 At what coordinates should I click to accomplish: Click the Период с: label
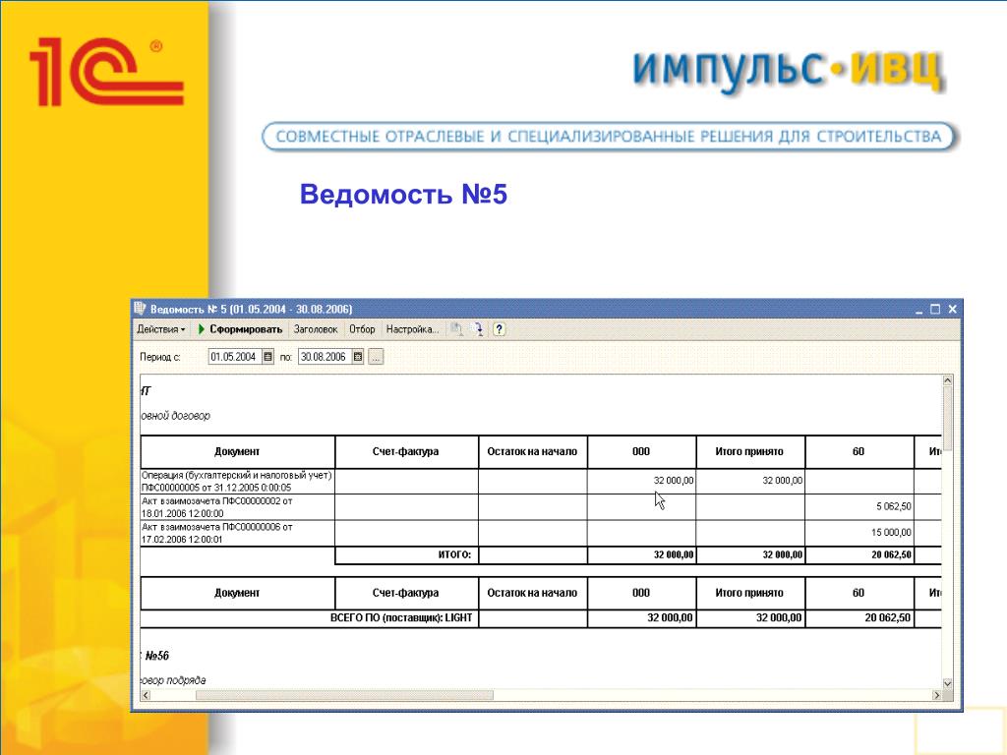pyautogui.click(x=160, y=357)
